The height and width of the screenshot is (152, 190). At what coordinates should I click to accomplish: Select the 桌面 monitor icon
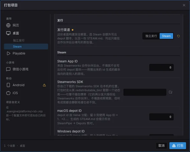tap(8, 33)
